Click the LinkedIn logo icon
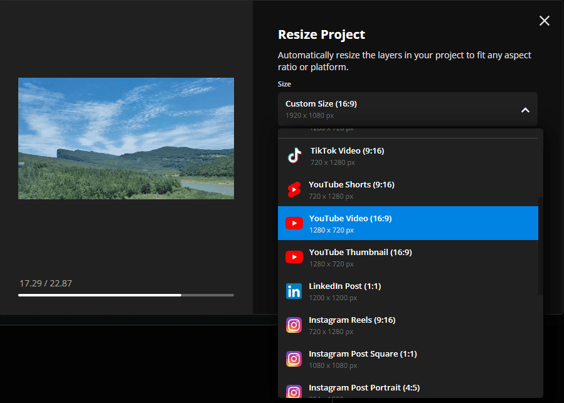The height and width of the screenshot is (403, 564). (294, 291)
